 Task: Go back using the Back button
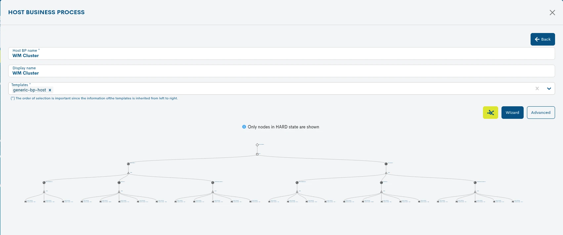click(543, 39)
